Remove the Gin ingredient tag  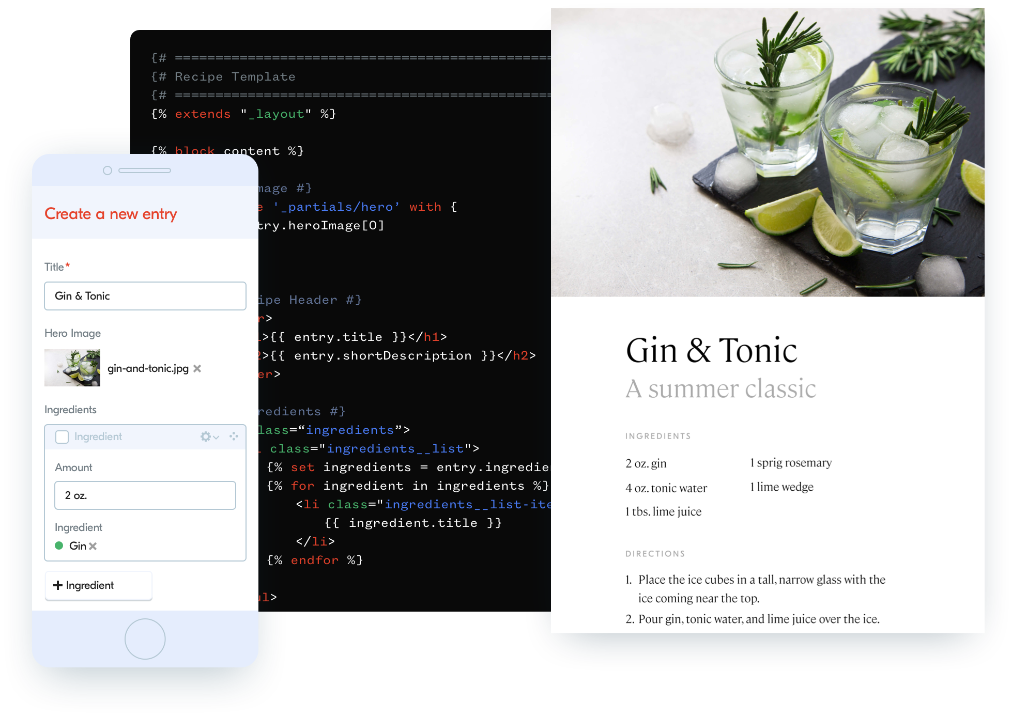pyautogui.click(x=93, y=547)
